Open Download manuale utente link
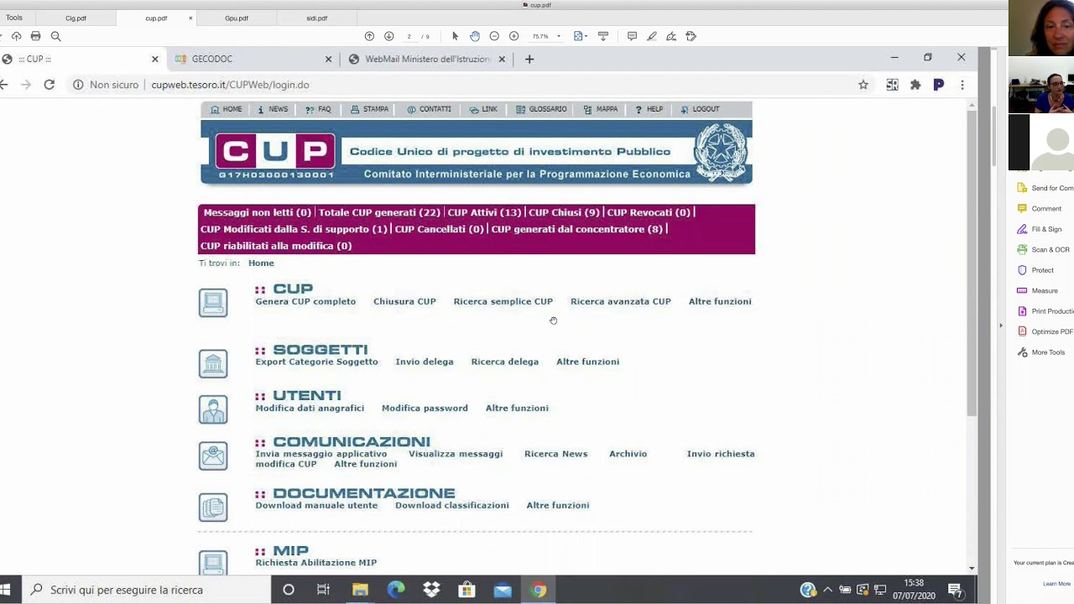 point(316,505)
